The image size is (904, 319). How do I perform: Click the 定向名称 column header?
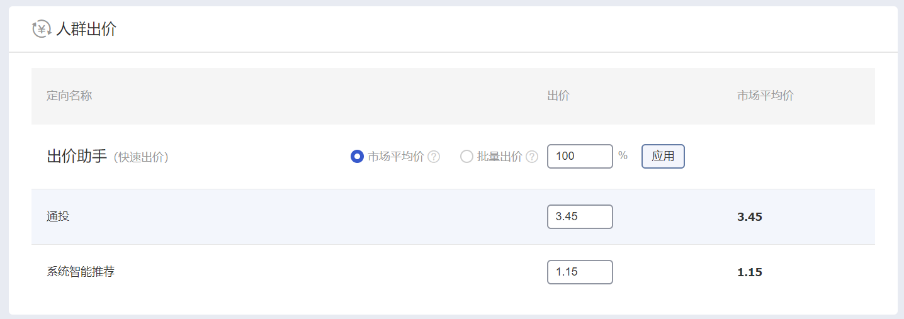pyautogui.click(x=69, y=96)
